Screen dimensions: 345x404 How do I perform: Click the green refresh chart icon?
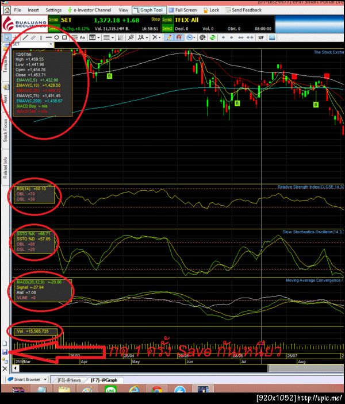(213, 37)
